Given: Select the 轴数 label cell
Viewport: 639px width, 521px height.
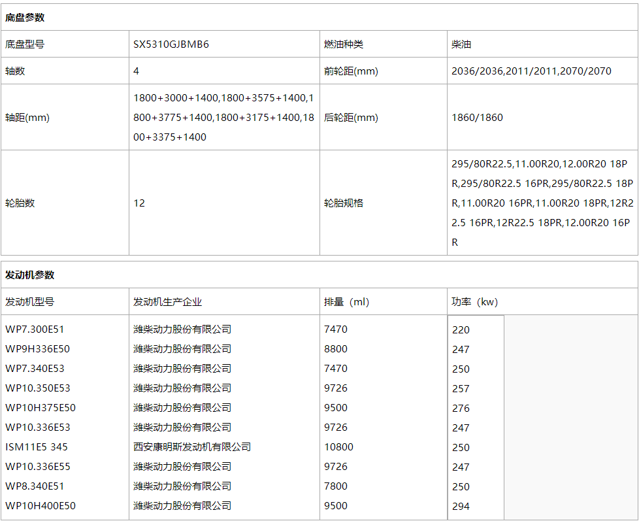Looking at the screenshot, I should (15, 71).
